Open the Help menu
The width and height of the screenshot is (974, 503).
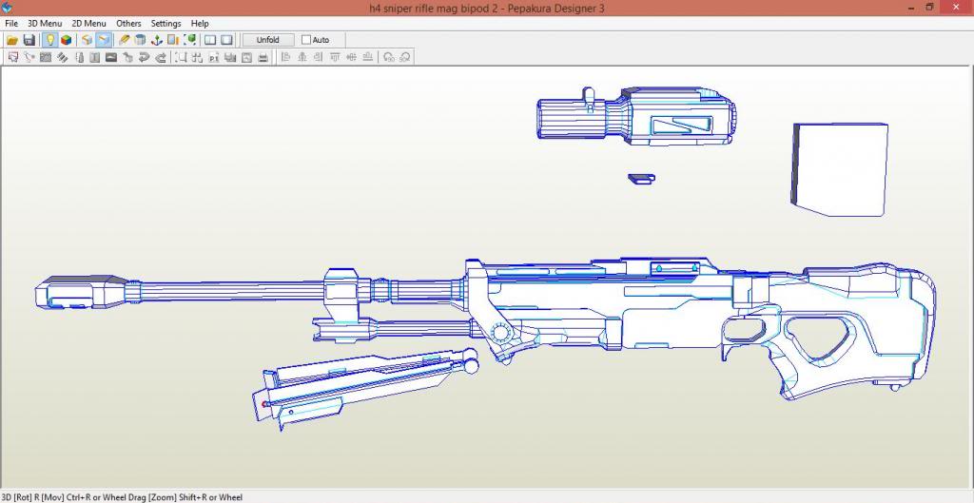[x=200, y=23]
